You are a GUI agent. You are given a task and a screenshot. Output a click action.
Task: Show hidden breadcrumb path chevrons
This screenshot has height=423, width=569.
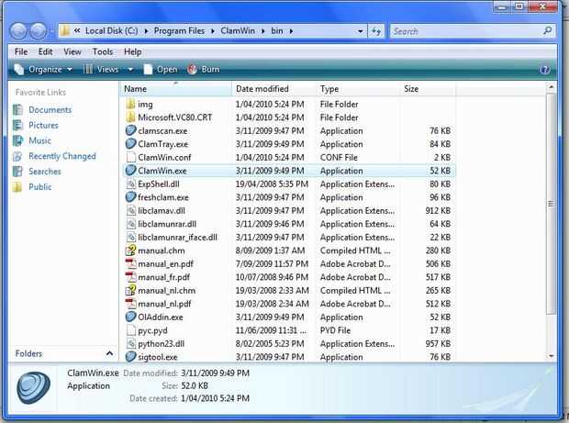[x=77, y=31]
